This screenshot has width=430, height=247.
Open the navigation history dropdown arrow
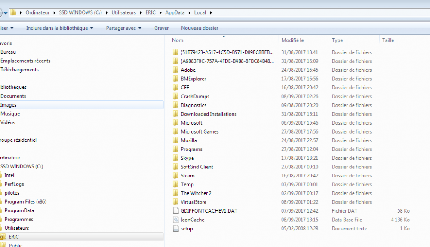click(6, 12)
